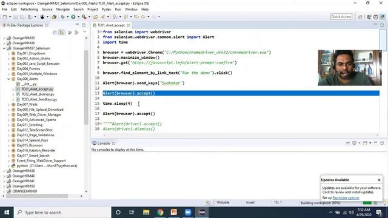This screenshot has width=388, height=218.
Task: Switch to the PyDev perspective icon
Action: point(383,17)
